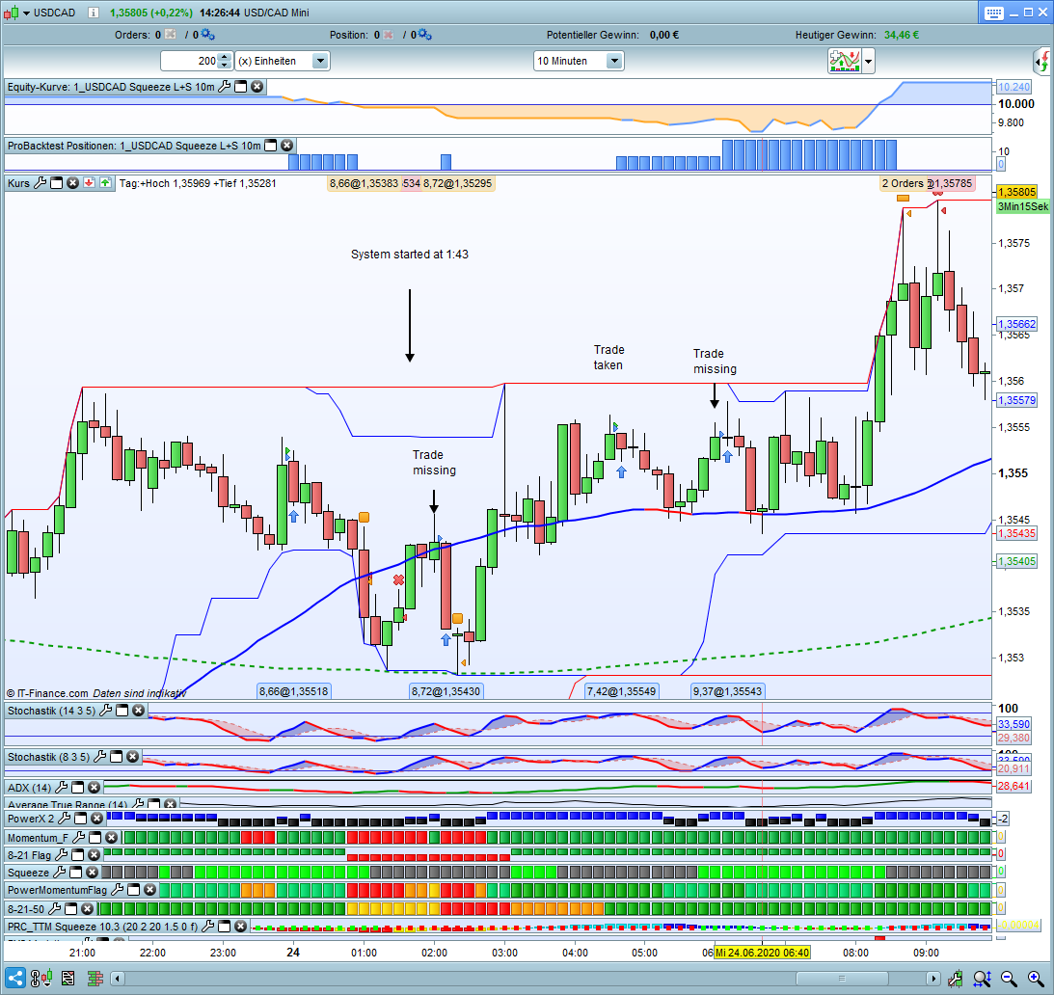The height and width of the screenshot is (995, 1054).
Task: Maximize the Stochastik (8 3 5) panel
Action: click(117, 757)
